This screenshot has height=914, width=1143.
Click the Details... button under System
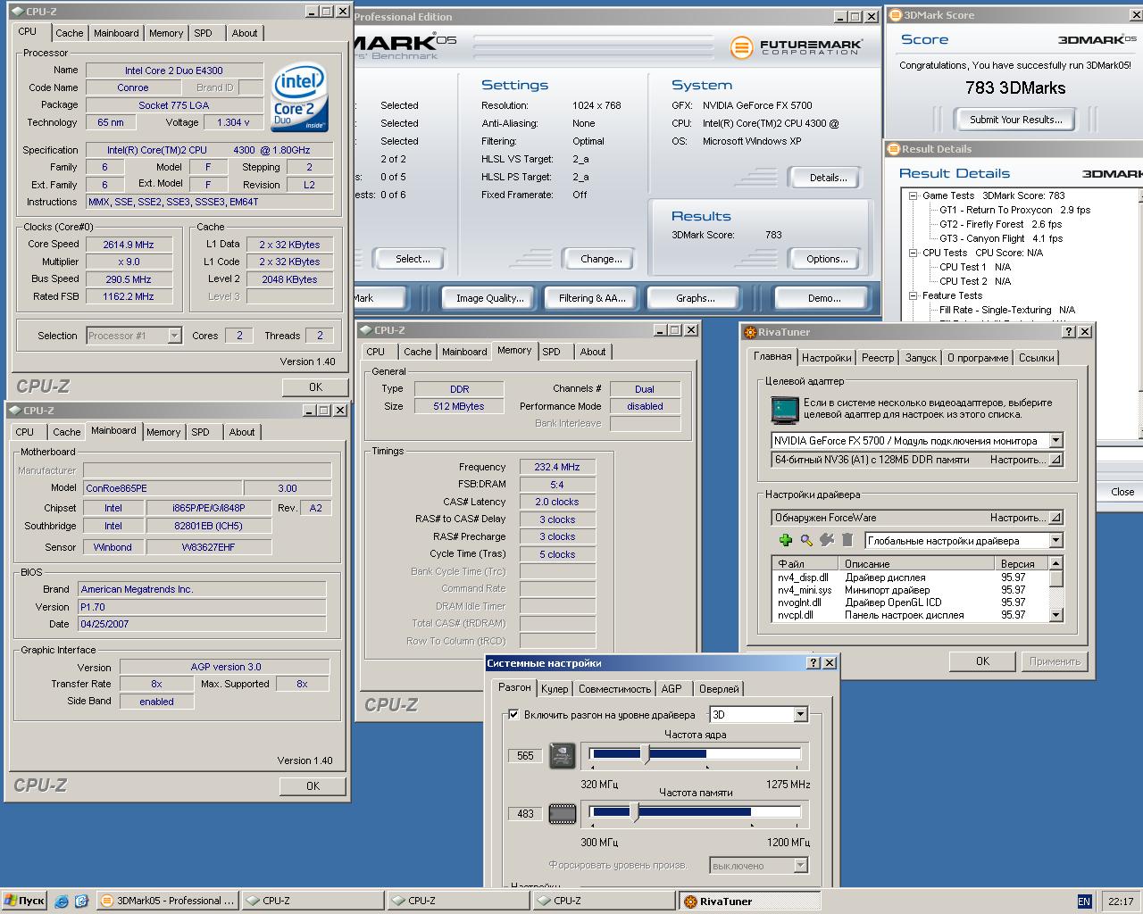pyautogui.click(x=828, y=178)
